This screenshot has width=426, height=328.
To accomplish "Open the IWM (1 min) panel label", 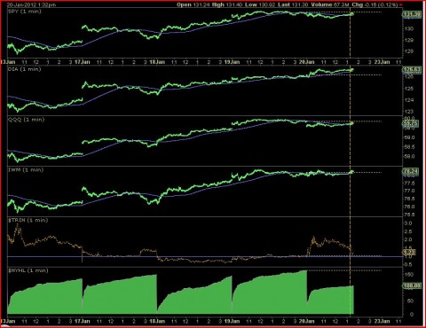I will pyautogui.click(x=26, y=169).
